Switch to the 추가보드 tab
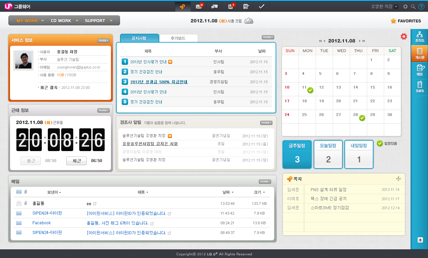This screenshot has height=258, width=428. point(178,38)
